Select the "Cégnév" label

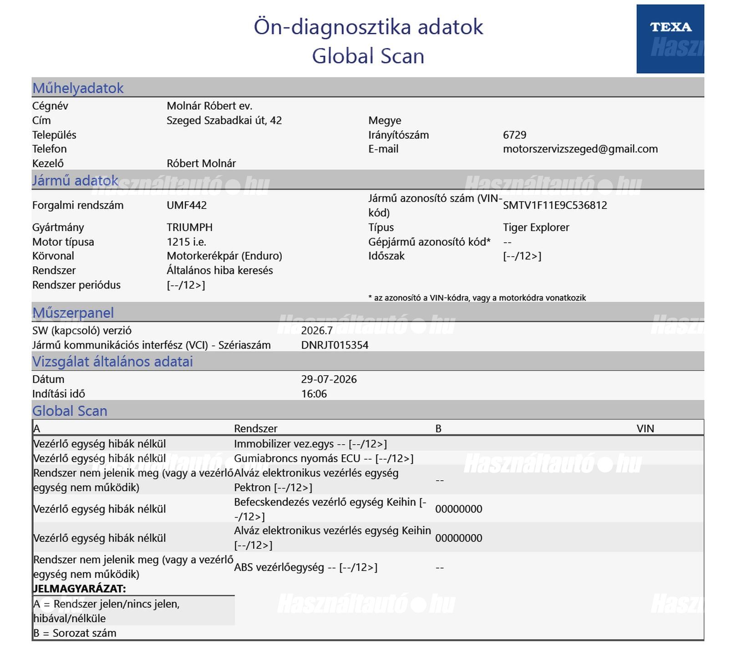click(50, 106)
